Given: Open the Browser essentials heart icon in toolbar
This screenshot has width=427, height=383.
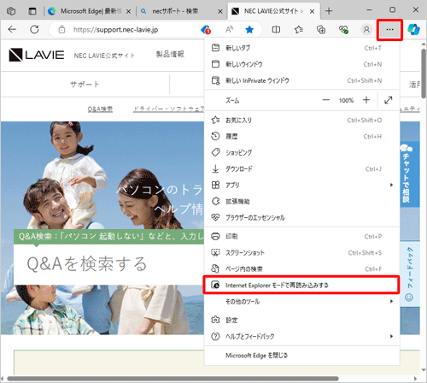Looking at the screenshot, I should coord(343,29).
